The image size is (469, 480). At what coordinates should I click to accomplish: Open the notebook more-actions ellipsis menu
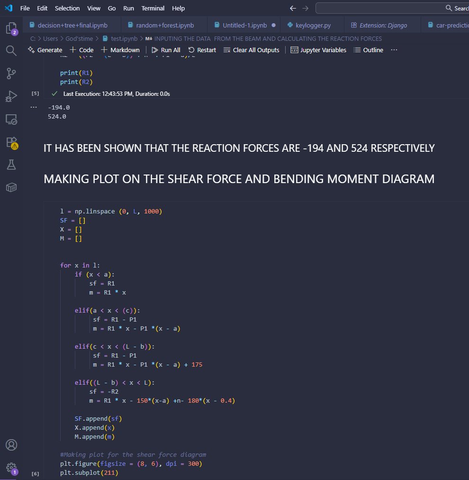click(x=393, y=50)
